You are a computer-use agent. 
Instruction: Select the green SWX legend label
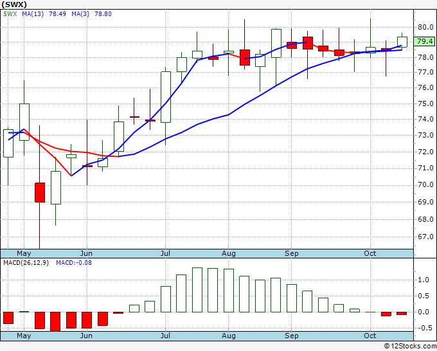[10, 14]
